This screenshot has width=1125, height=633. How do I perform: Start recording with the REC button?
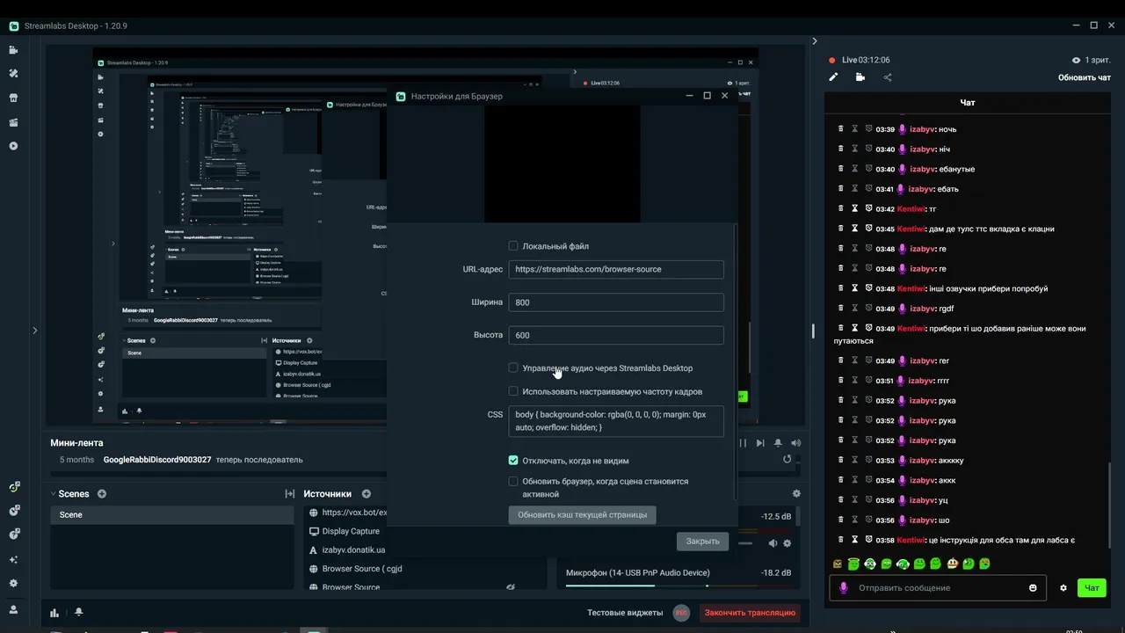pos(680,613)
